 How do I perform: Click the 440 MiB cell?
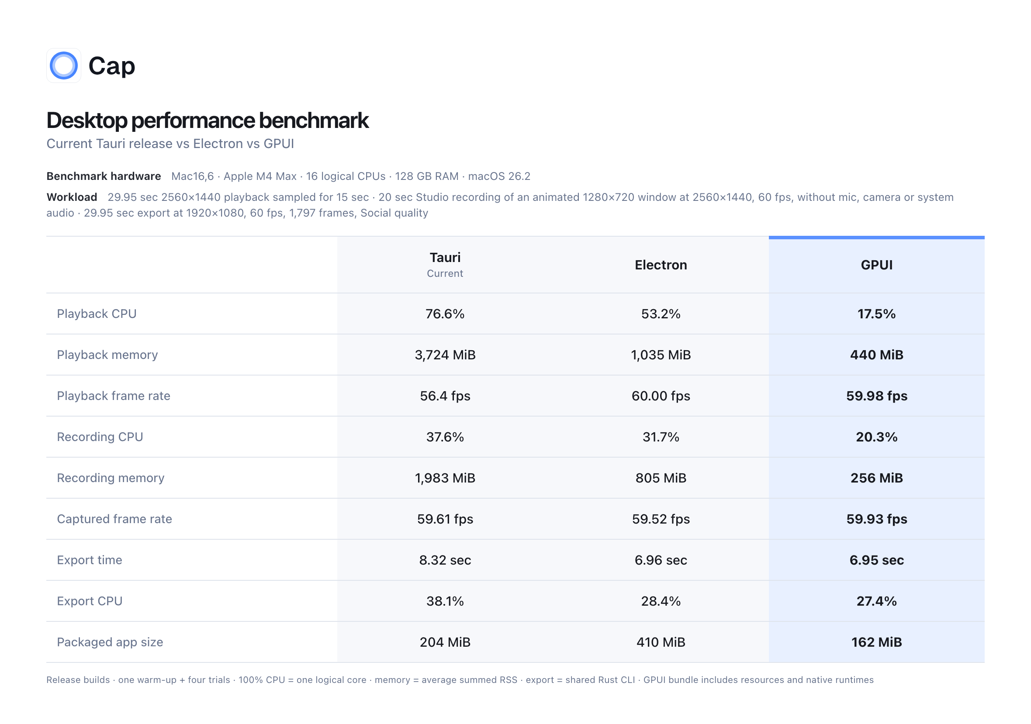[876, 355]
